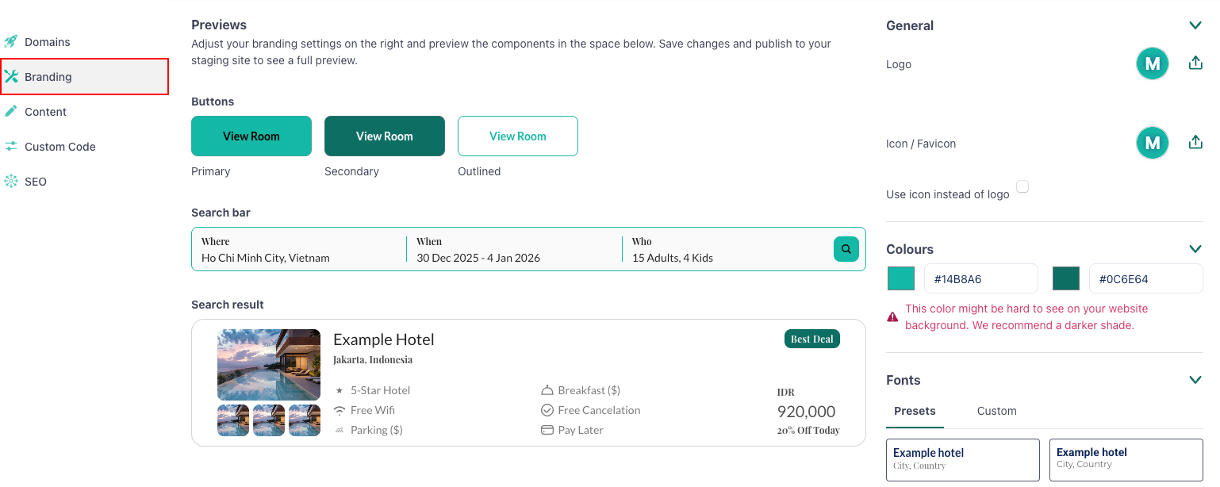This screenshot has height=487, width=1220.
Task: Click the Content pencil icon
Action: [11, 111]
